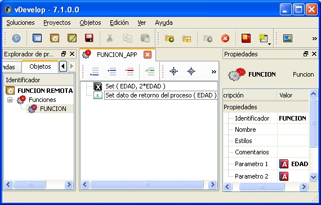Screen dimensions: 321x205
Task: Click the Comentarios property row
Action: click(x=266, y=152)
